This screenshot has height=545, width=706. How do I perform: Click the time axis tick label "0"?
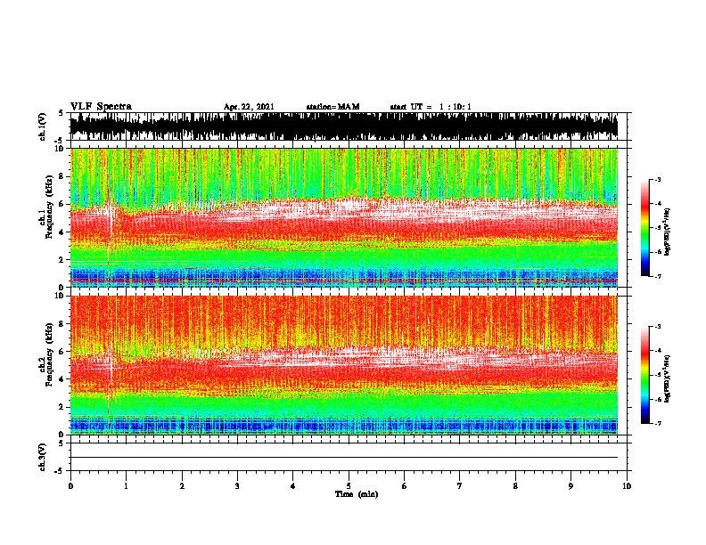pyautogui.click(x=70, y=486)
